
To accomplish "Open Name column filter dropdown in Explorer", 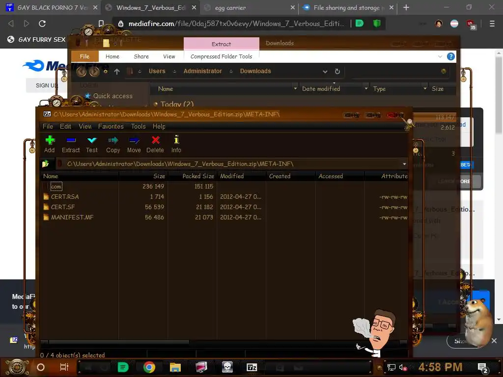I will point(295,88).
